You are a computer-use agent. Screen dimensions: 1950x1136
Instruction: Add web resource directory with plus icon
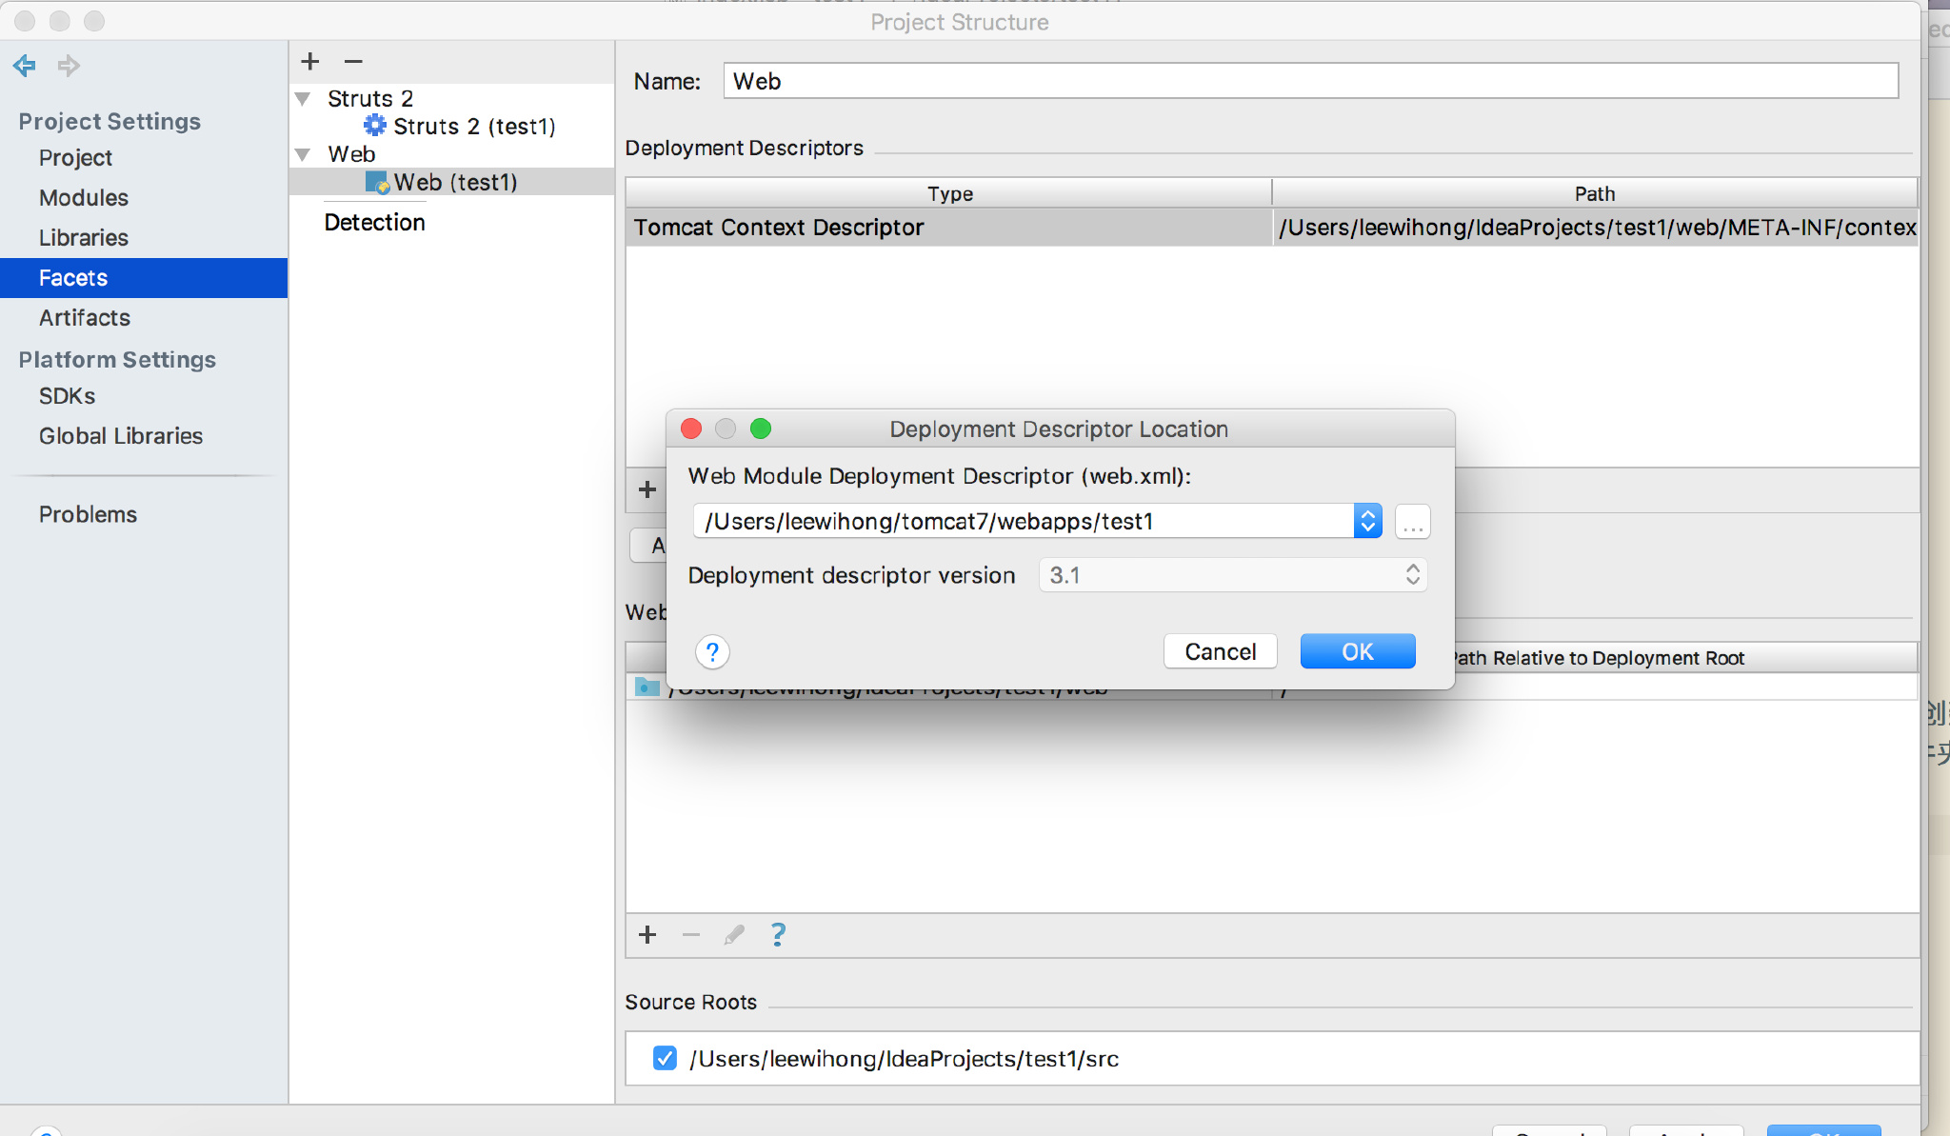[x=647, y=935]
